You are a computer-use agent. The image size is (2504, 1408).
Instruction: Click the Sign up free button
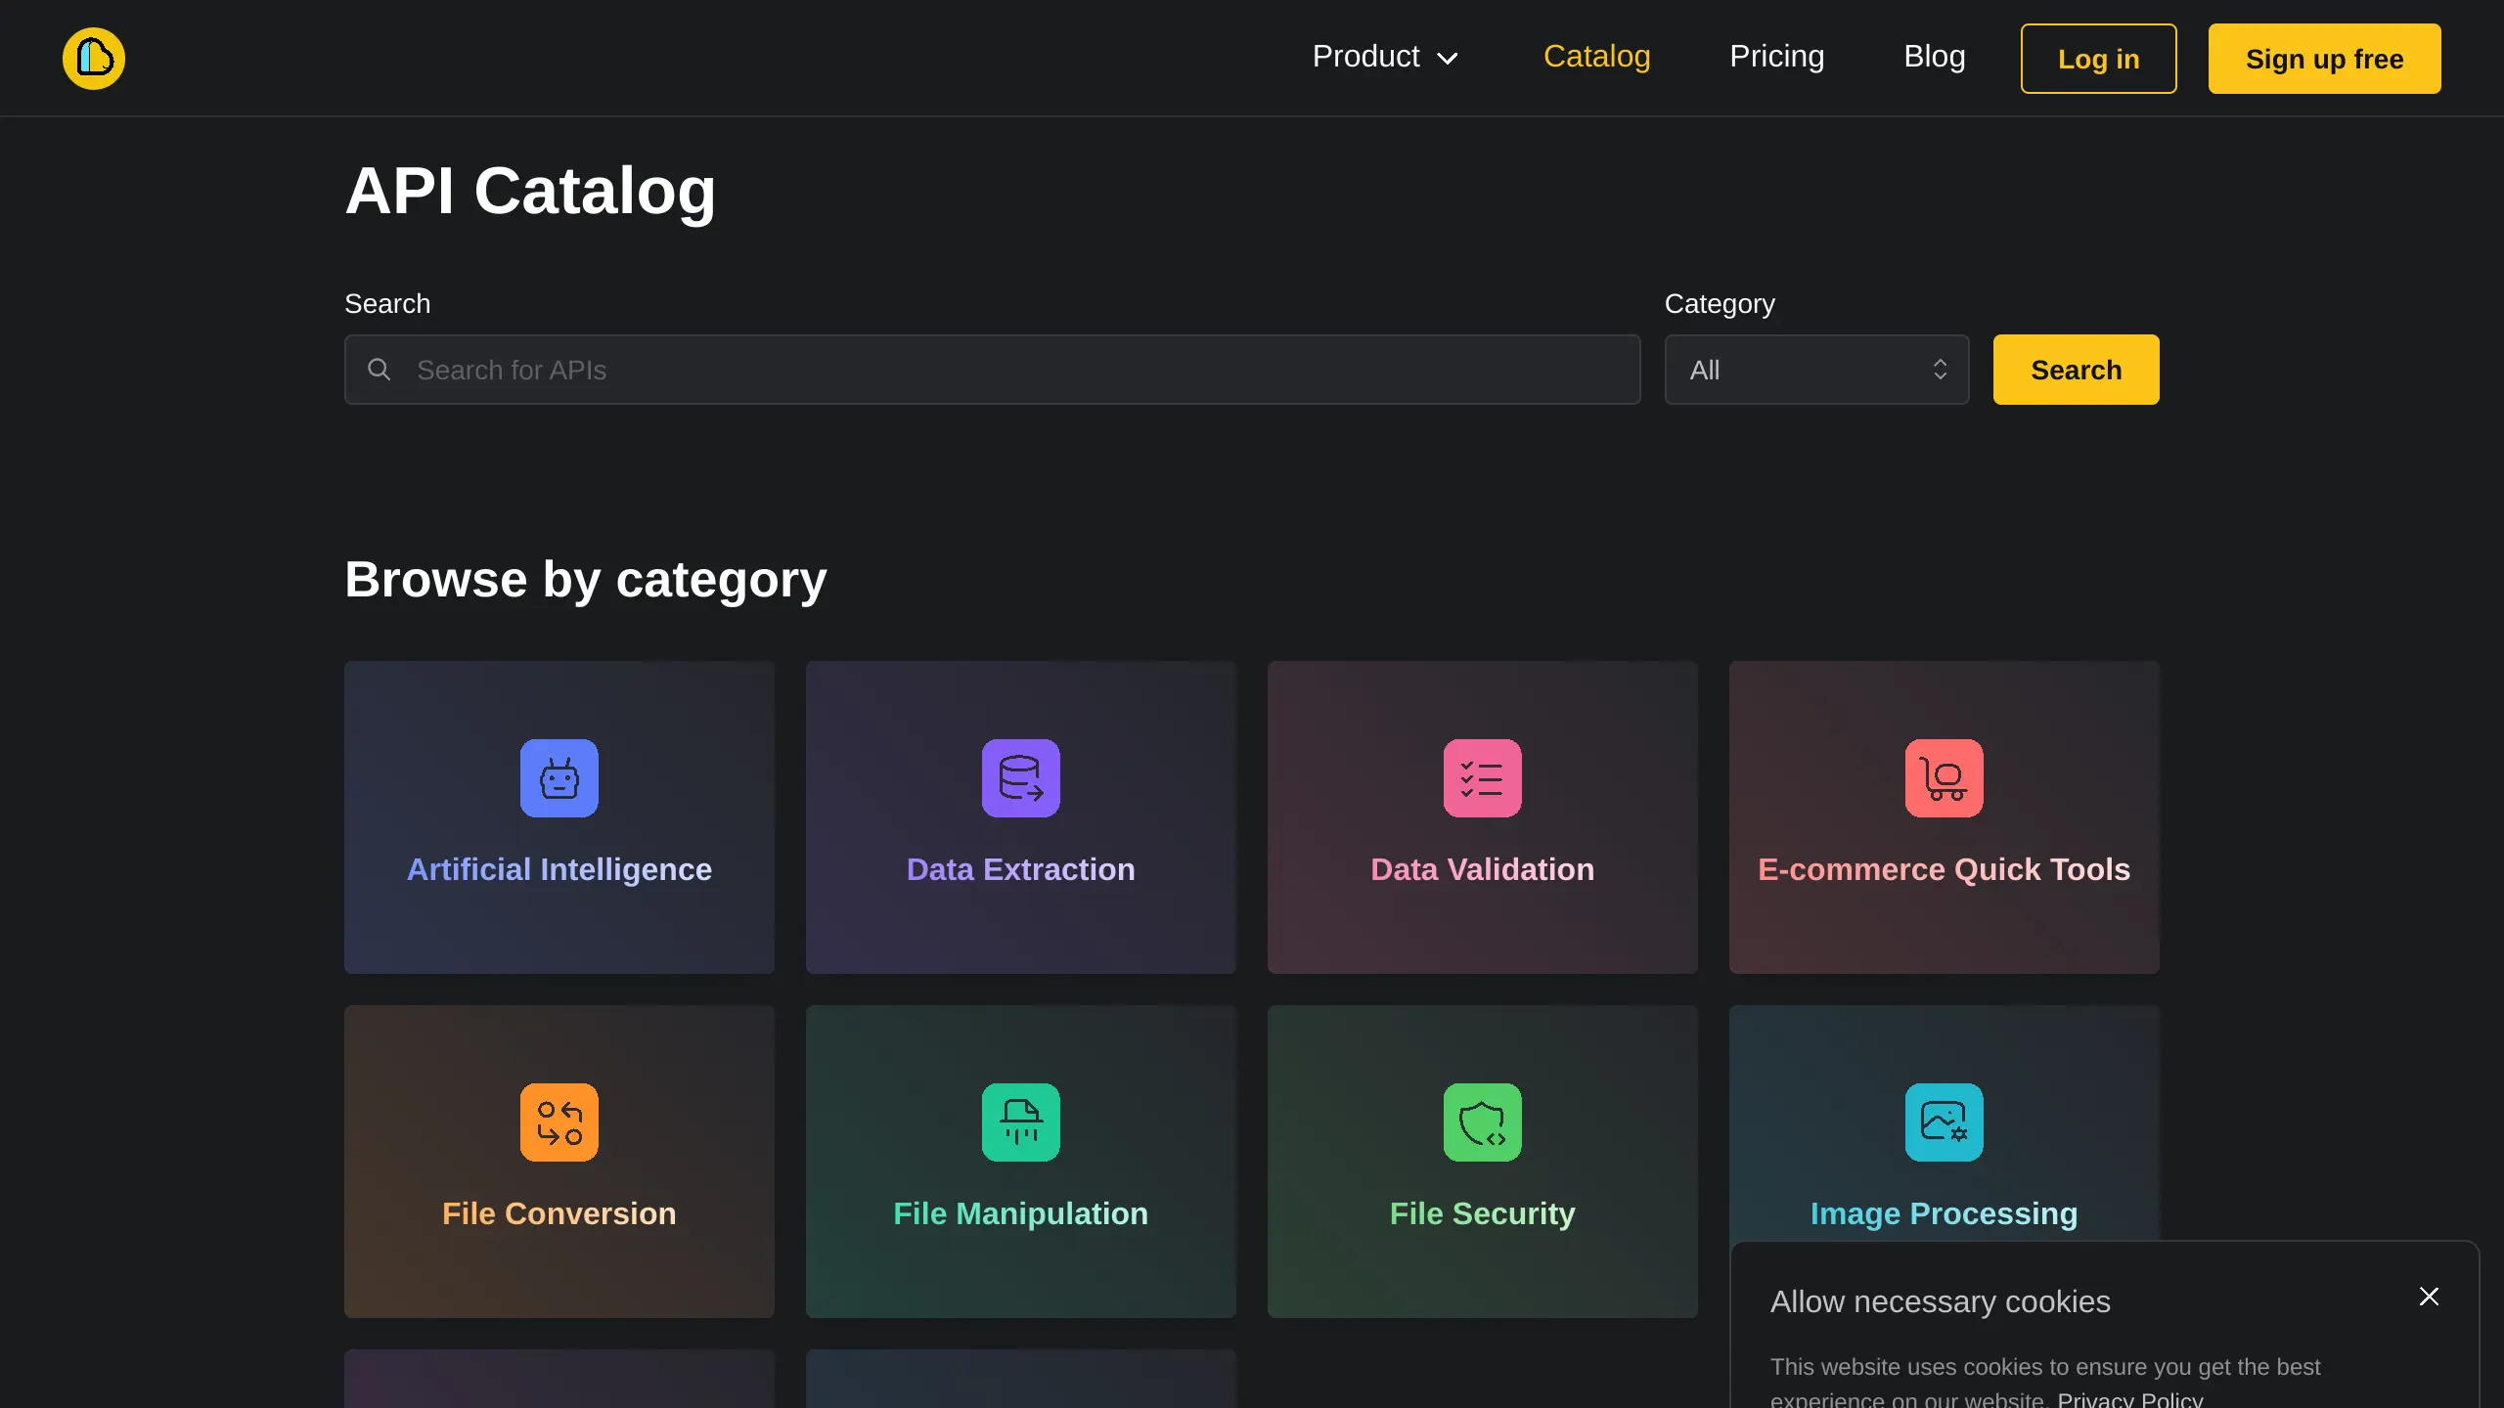2324,59
